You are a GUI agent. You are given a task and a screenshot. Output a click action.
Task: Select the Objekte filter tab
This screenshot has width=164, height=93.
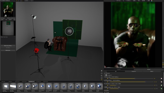[x=152, y=71]
